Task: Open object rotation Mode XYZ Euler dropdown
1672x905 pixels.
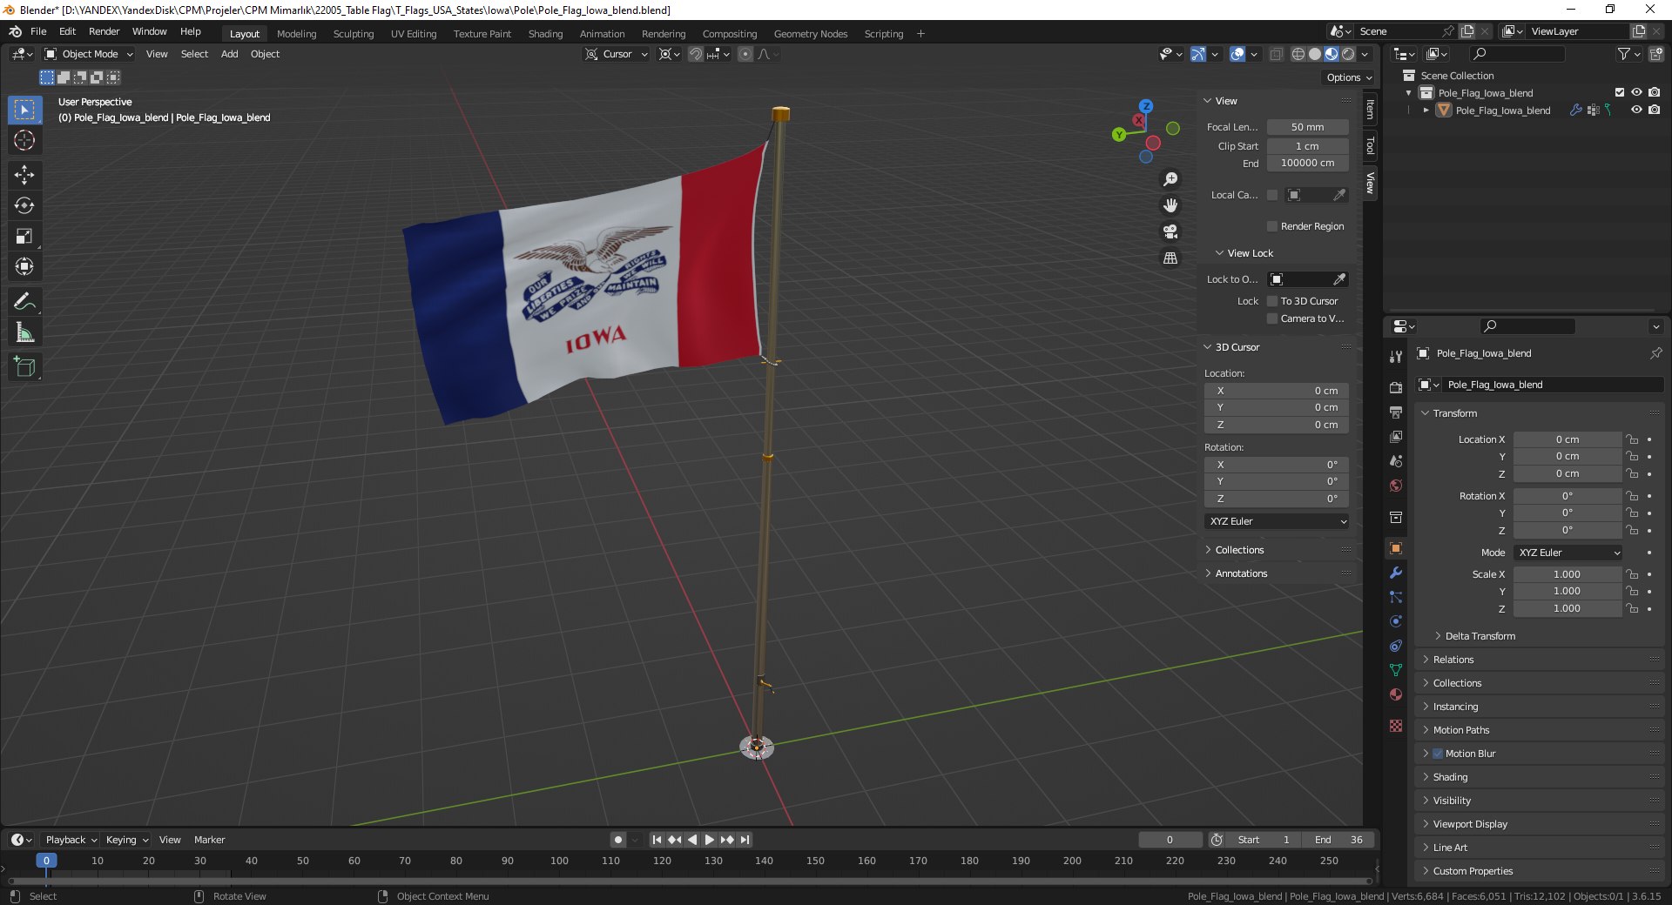Action: pyautogui.click(x=1567, y=553)
